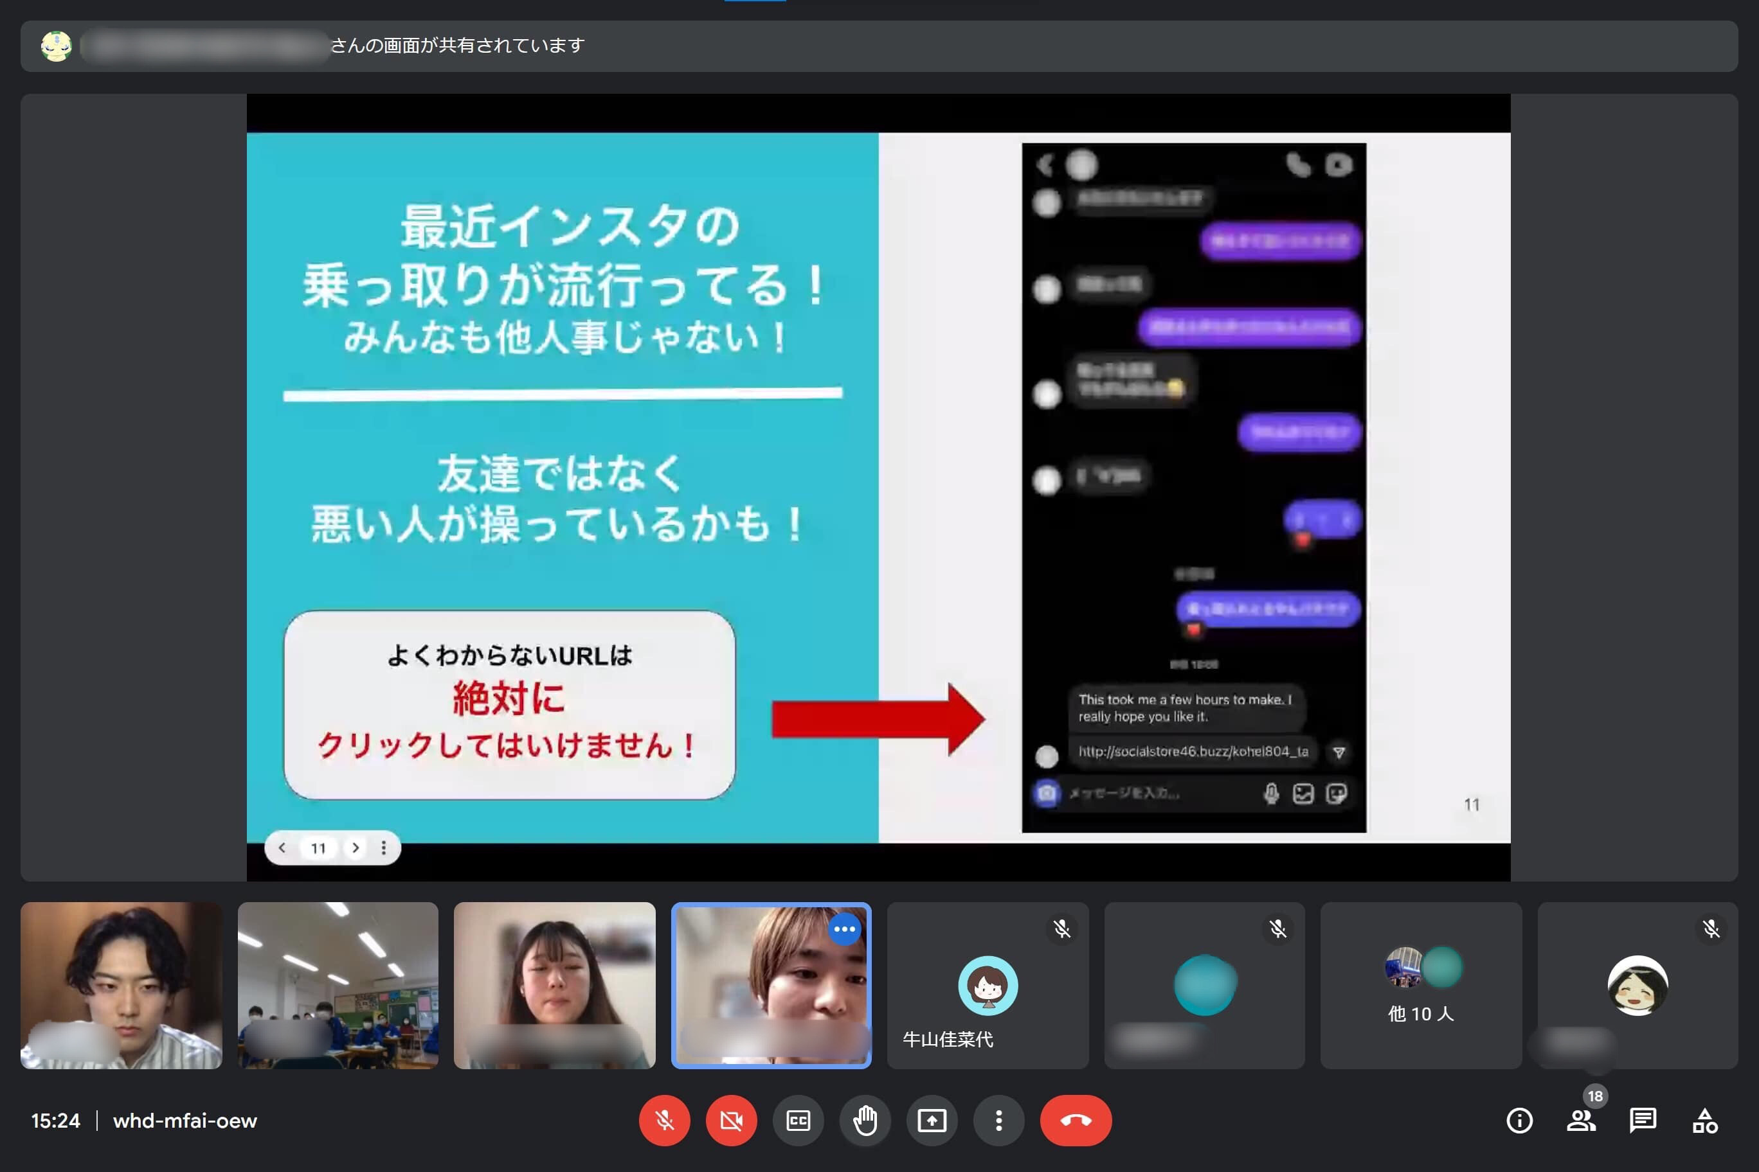Select the first participant video tile with dark-haired man
This screenshot has height=1172, width=1759.
[121, 985]
